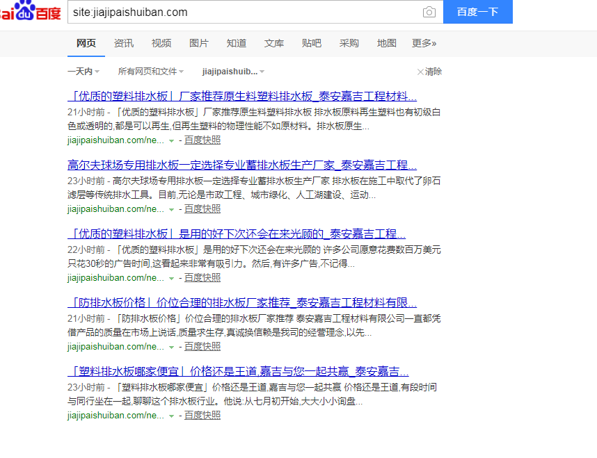Open the 一天内 time filter dropdown

tap(83, 71)
